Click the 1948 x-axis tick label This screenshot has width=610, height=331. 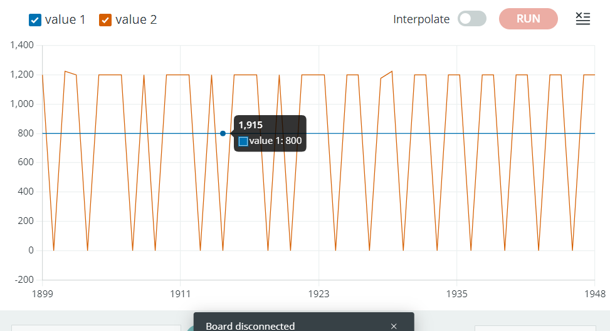tap(594, 293)
